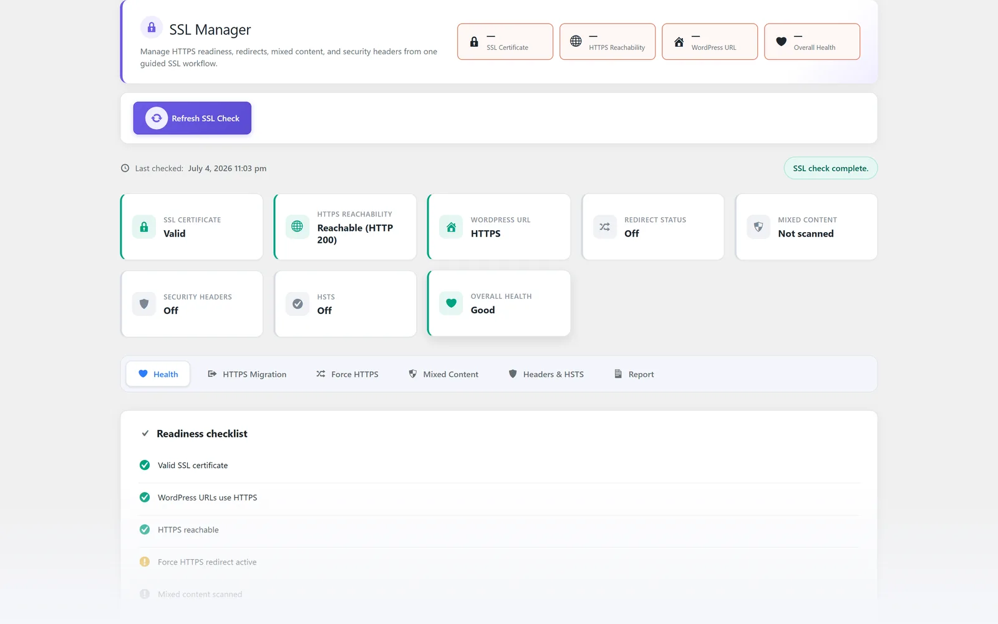The width and height of the screenshot is (998, 624).
Task: Switch to the HTTPS Migration tab
Action: pyautogui.click(x=247, y=374)
